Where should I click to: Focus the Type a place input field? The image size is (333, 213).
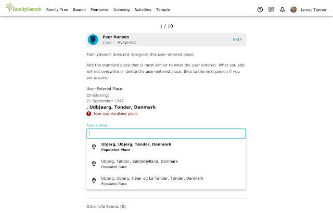tap(166, 134)
